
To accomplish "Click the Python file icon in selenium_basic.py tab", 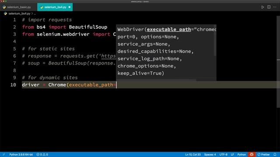I will pos(4,7).
